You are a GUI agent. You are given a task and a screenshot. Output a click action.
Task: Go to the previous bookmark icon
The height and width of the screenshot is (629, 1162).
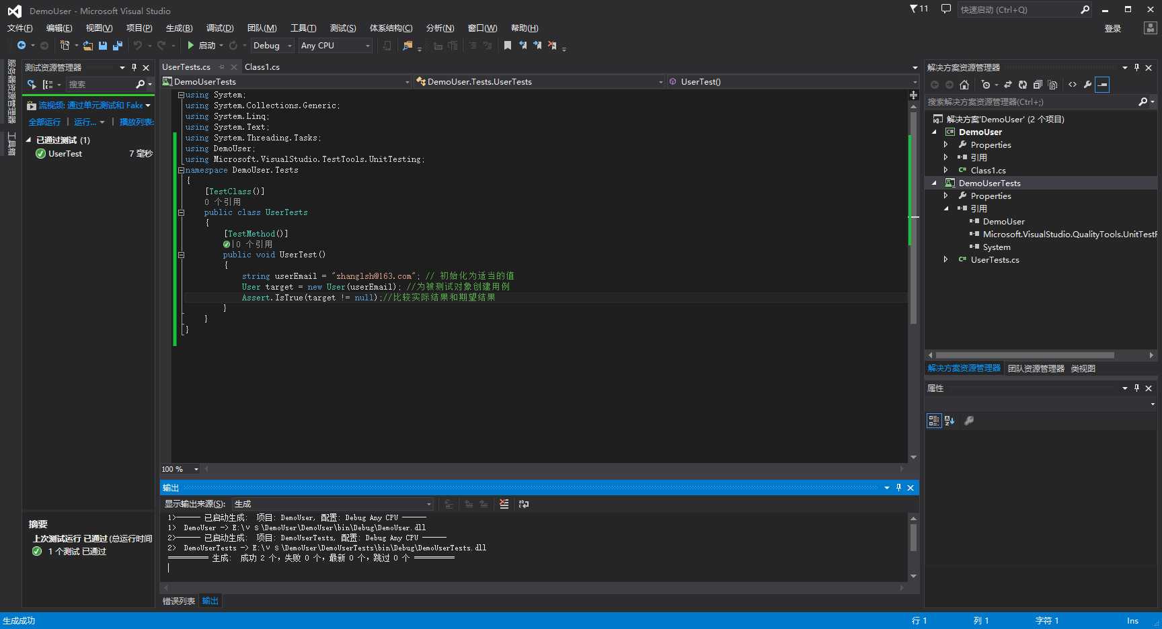[x=522, y=46]
